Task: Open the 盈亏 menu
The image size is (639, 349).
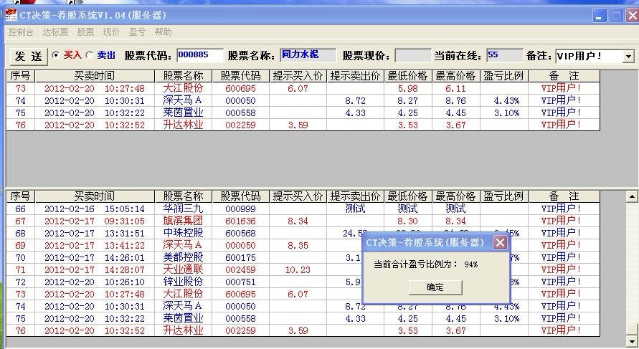Action: [137, 32]
